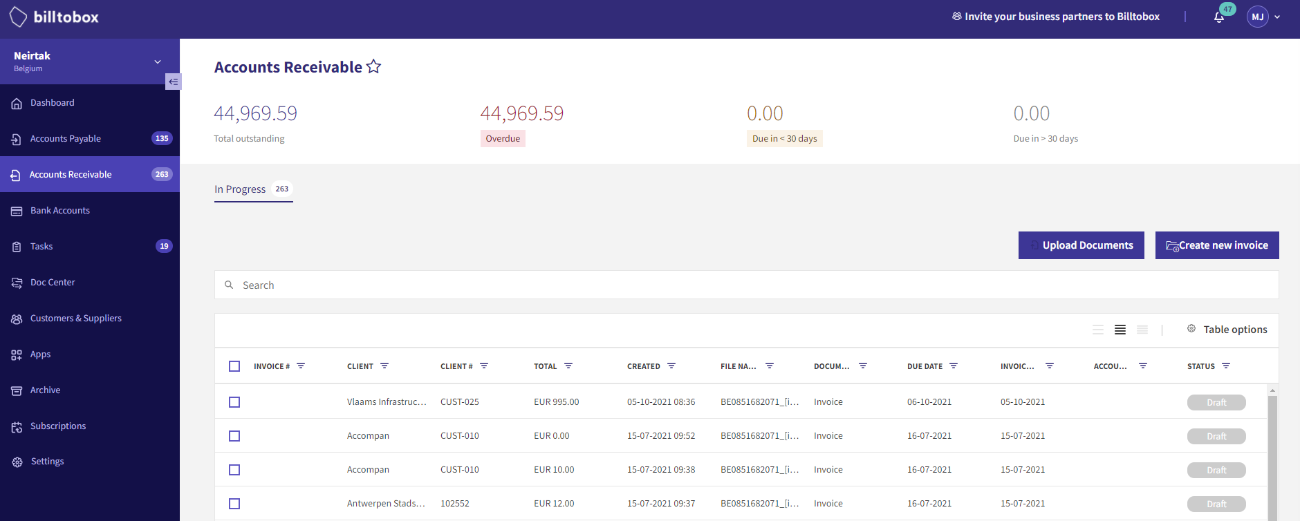Click Due in < 30 days label
The height and width of the screenshot is (521, 1300).
(784, 139)
